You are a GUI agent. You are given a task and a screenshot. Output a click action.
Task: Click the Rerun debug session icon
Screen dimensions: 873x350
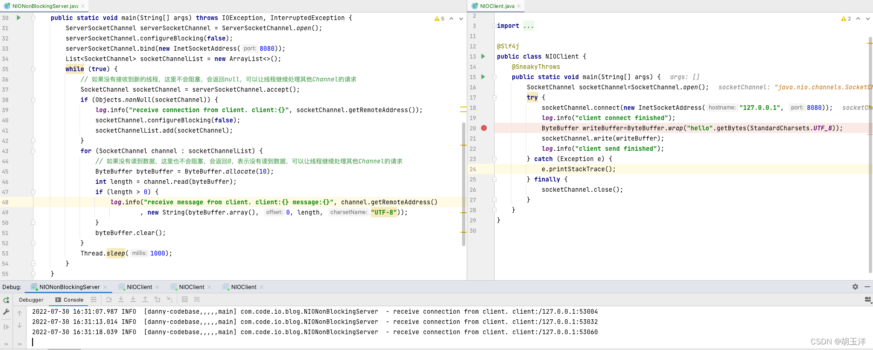point(6,300)
